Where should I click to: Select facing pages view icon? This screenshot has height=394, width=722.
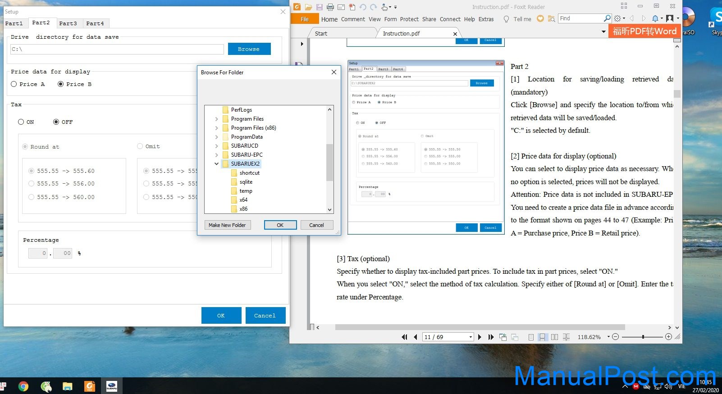pyautogui.click(x=554, y=337)
